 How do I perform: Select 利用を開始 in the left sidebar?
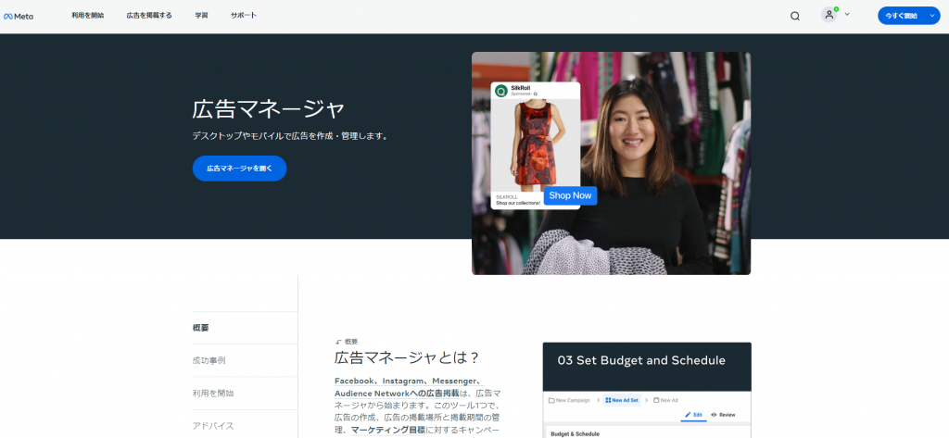[x=213, y=394]
